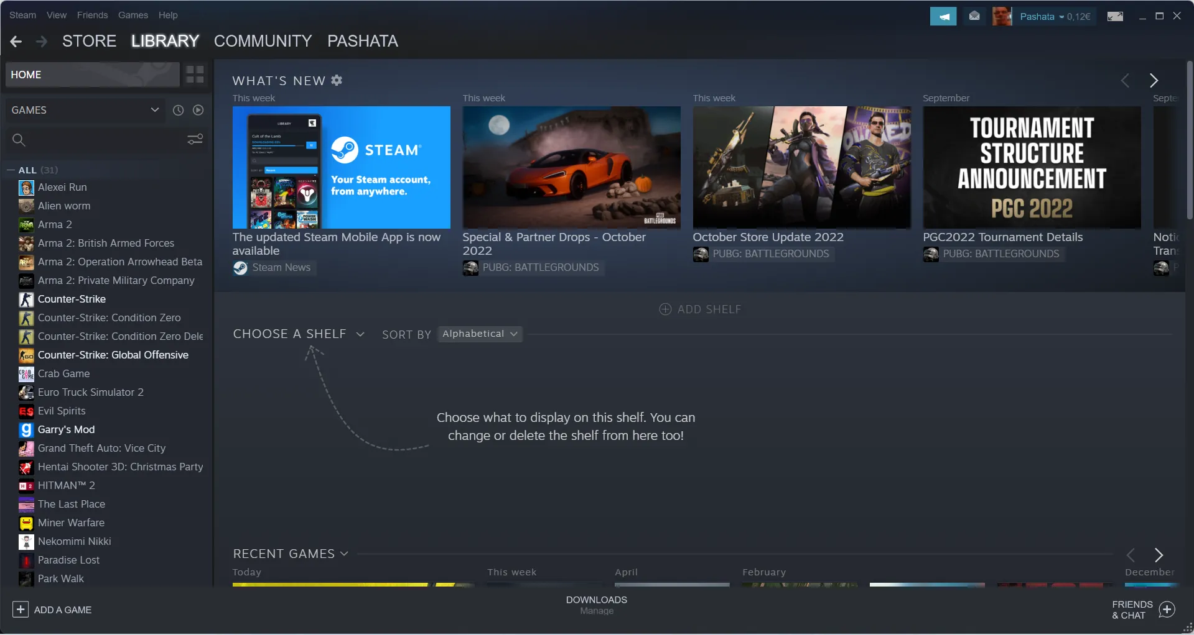Select the Evil Spirits game icon

click(x=26, y=411)
